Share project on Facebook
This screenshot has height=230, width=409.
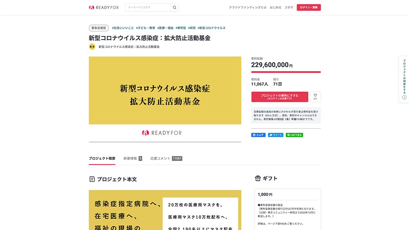pyautogui.click(x=258, y=135)
